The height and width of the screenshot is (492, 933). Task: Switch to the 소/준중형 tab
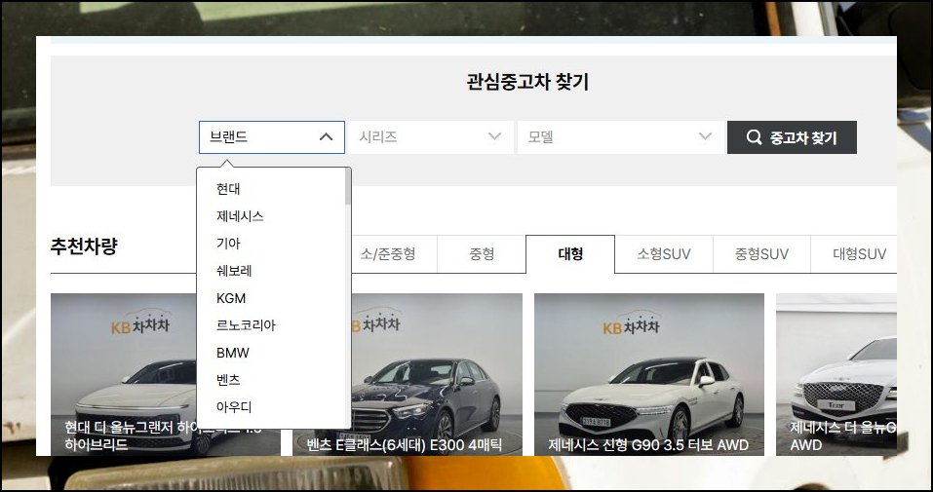point(388,254)
